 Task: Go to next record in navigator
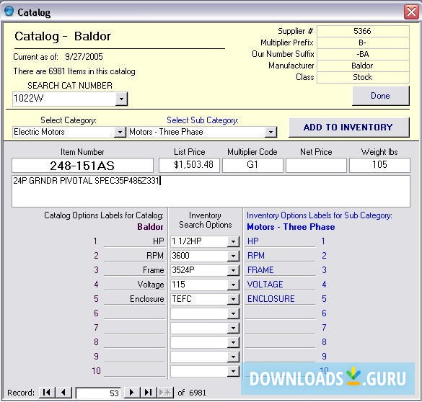[132, 393]
